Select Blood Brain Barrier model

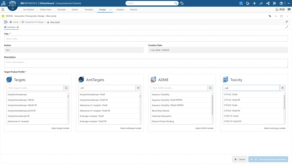click(181, 111)
